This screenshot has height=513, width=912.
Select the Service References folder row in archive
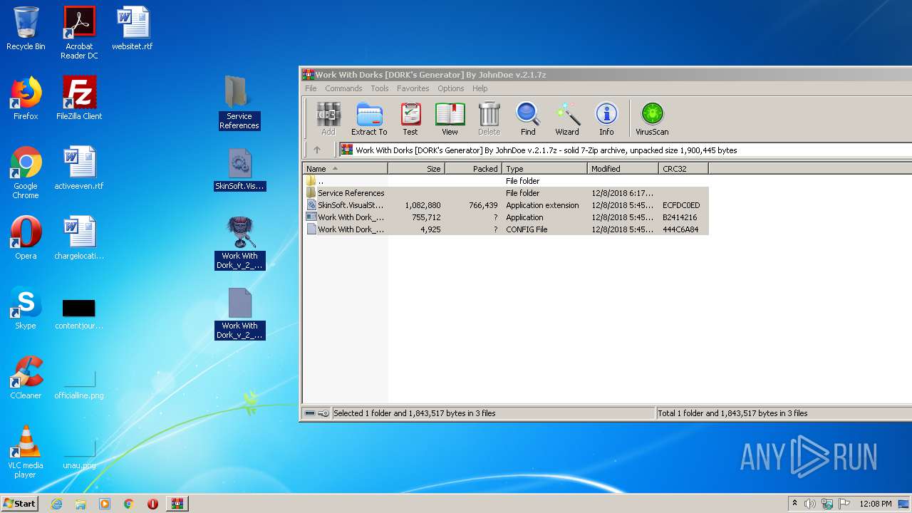(506, 193)
